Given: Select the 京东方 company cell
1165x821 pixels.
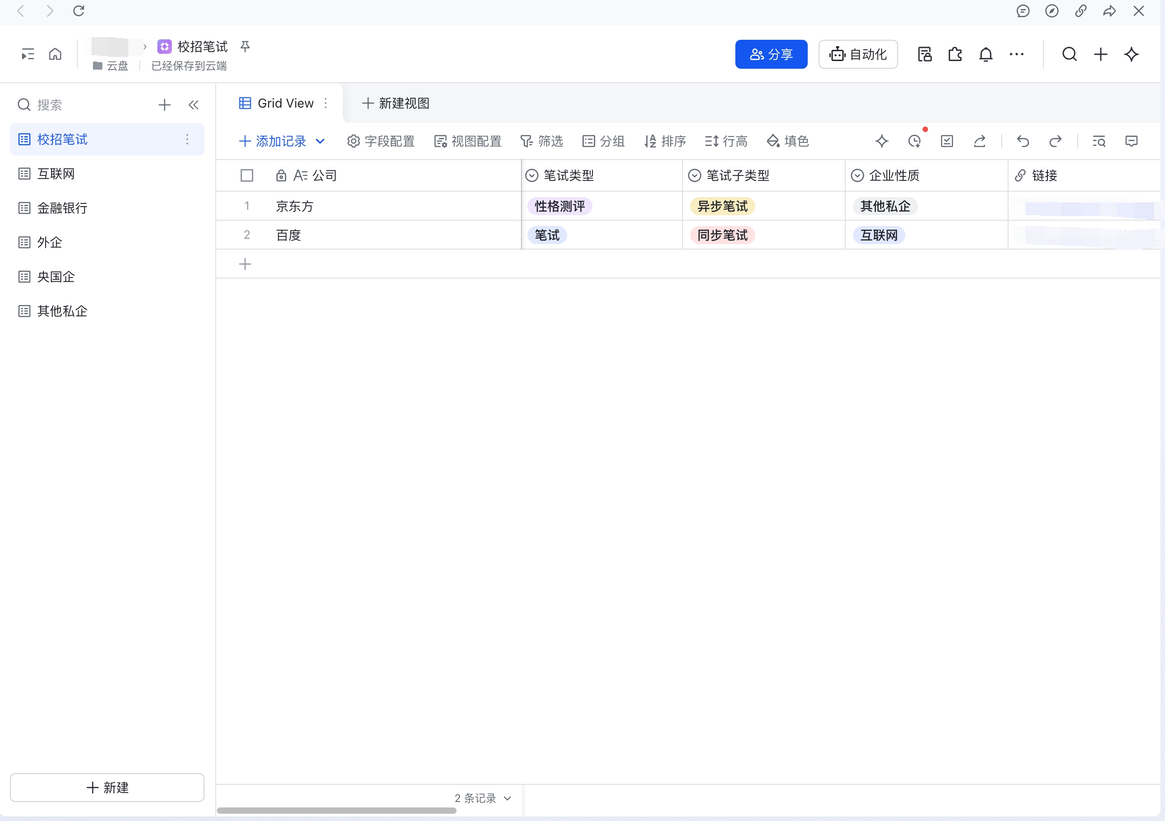Looking at the screenshot, I should tap(394, 206).
